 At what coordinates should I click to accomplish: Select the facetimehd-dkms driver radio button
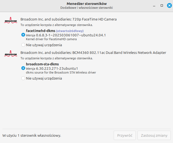coord(23,35)
